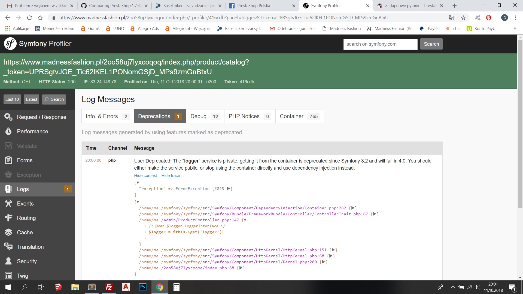Open FileZilla from the Windows taskbar
Screen dimensions: 523x294
[109, 287]
